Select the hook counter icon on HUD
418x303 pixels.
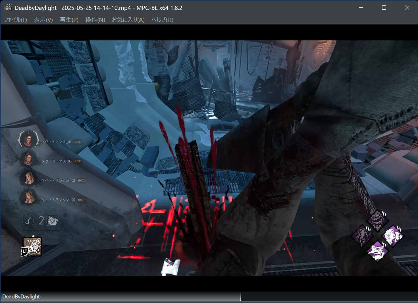(x=28, y=221)
